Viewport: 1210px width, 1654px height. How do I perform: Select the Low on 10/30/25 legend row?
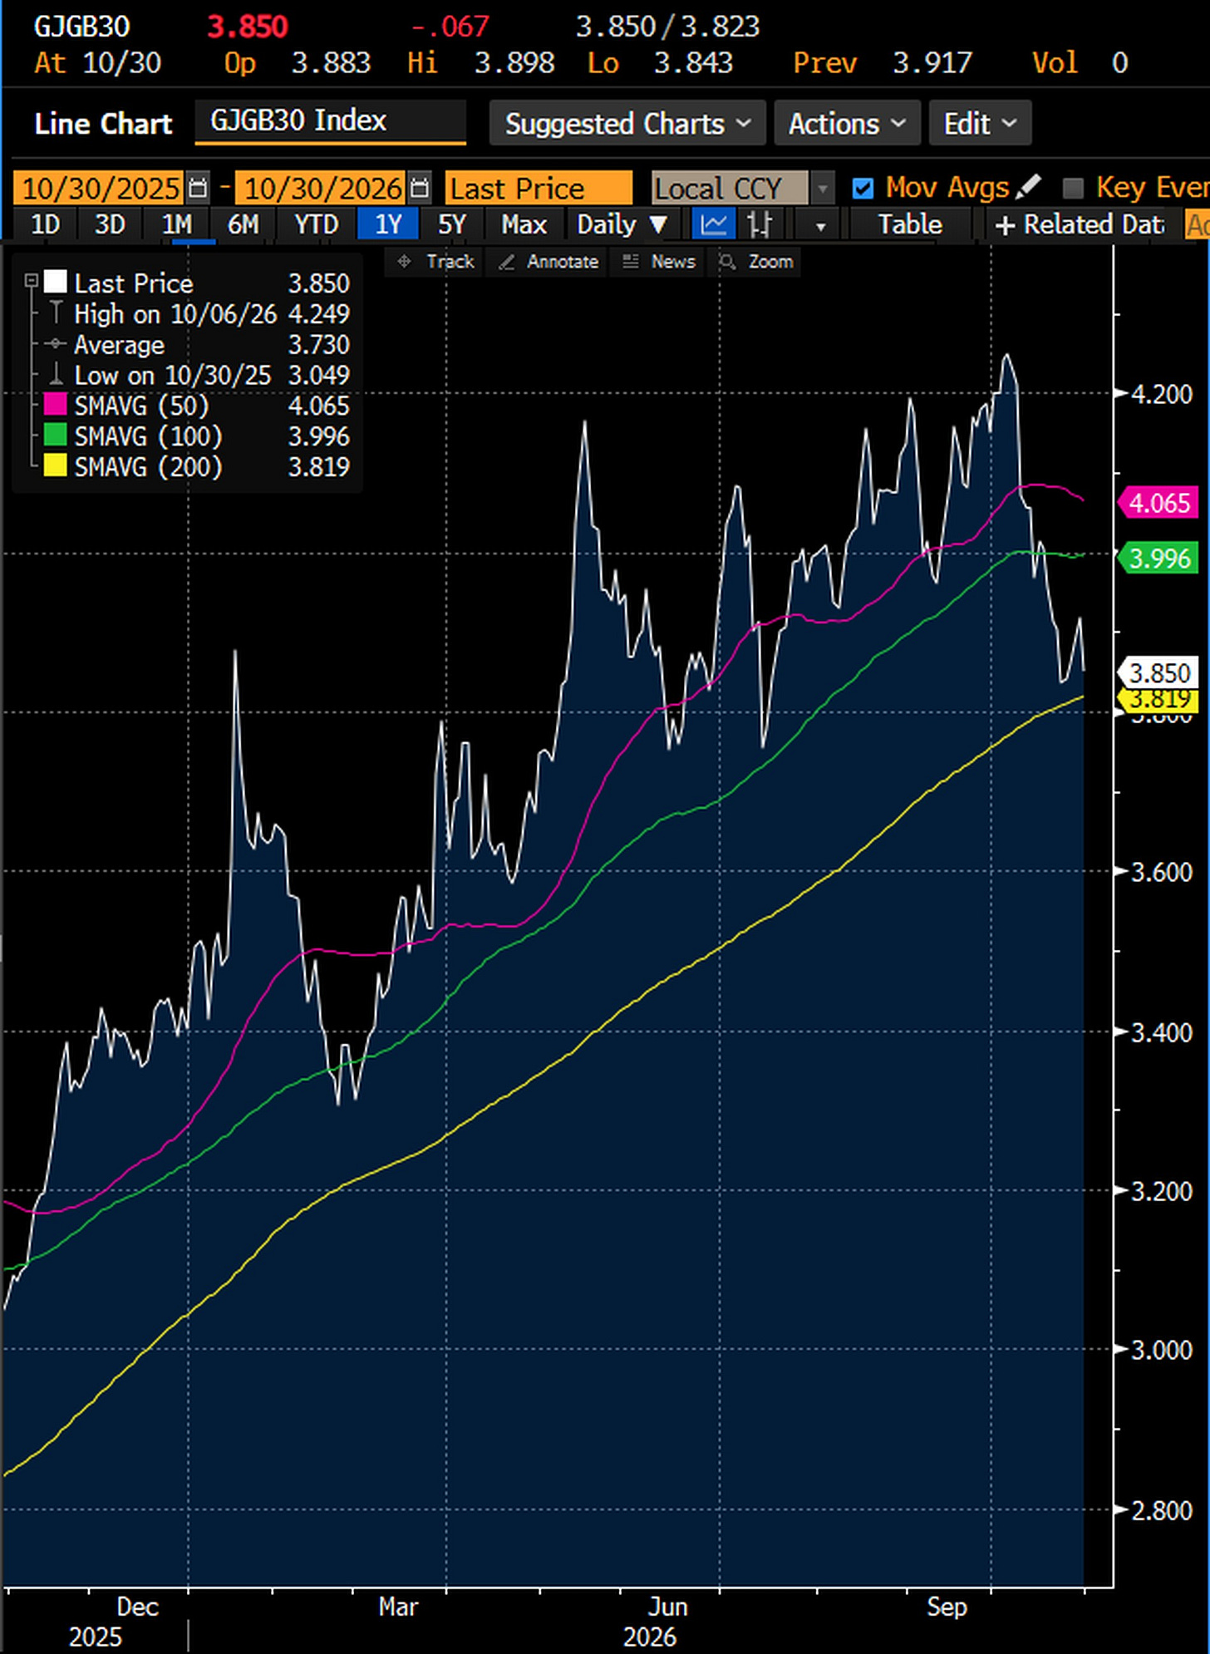click(x=199, y=376)
